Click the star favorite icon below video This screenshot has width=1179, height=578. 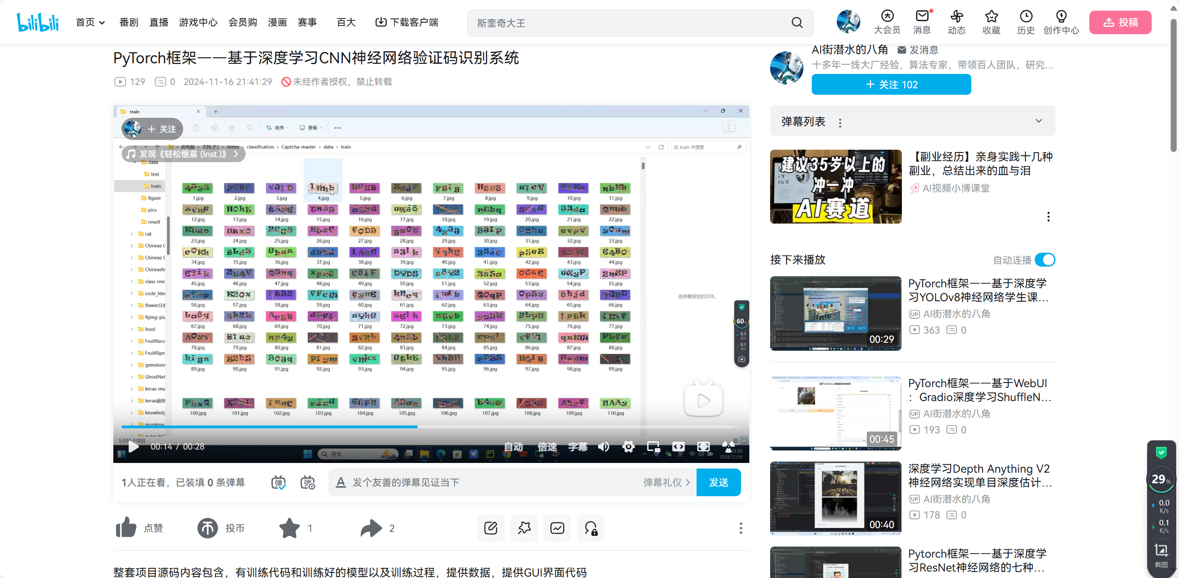coord(290,528)
